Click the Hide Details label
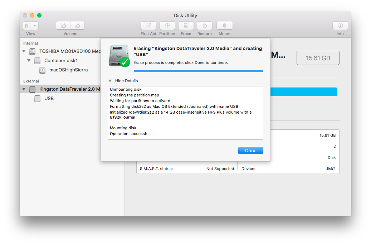The image size is (371, 245). click(x=127, y=81)
